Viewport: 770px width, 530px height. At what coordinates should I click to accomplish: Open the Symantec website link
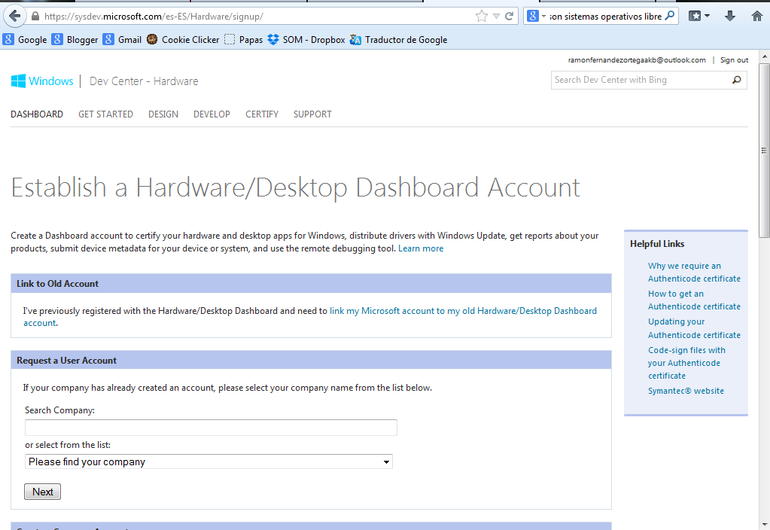(x=686, y=391)
